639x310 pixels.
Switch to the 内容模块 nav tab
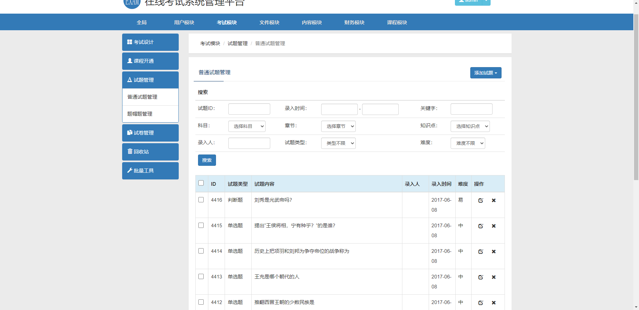coord(312,22)
